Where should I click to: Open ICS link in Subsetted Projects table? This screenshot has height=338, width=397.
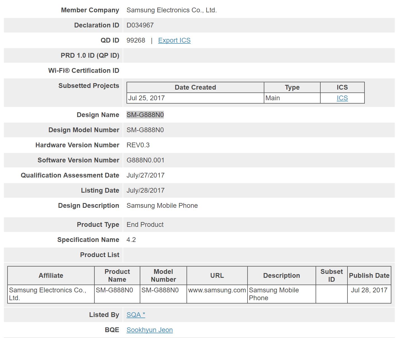[x=342, y=98]
